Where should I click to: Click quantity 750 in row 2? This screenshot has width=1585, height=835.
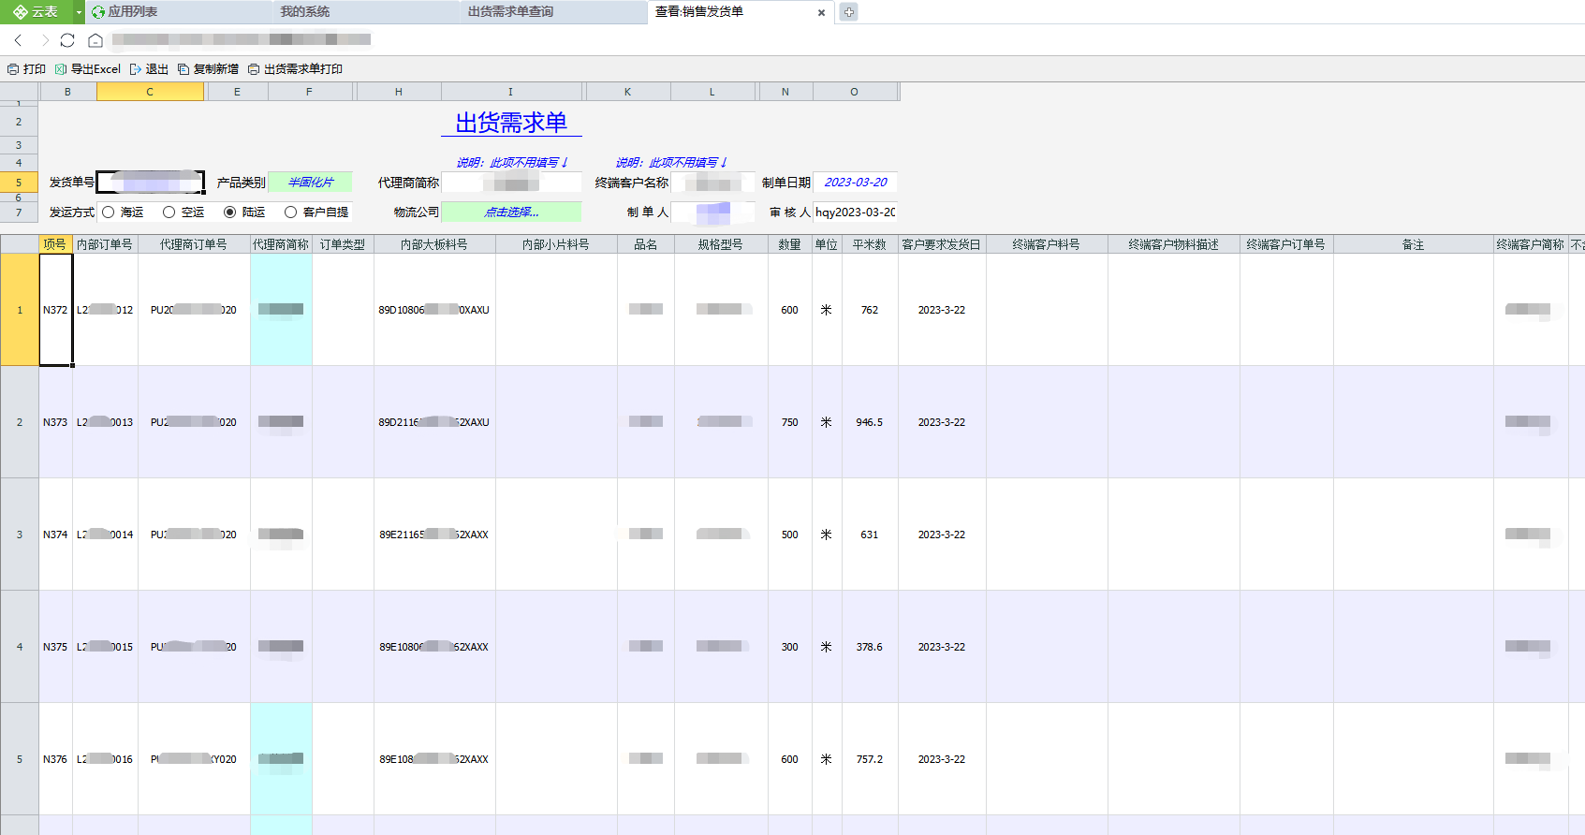(790, 422)
